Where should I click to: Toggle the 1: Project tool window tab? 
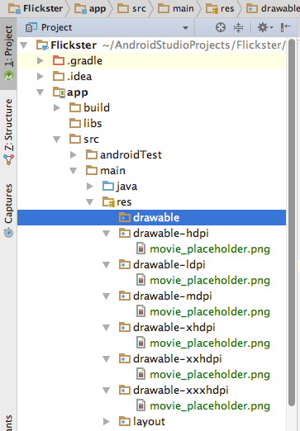tap(8, 53)
